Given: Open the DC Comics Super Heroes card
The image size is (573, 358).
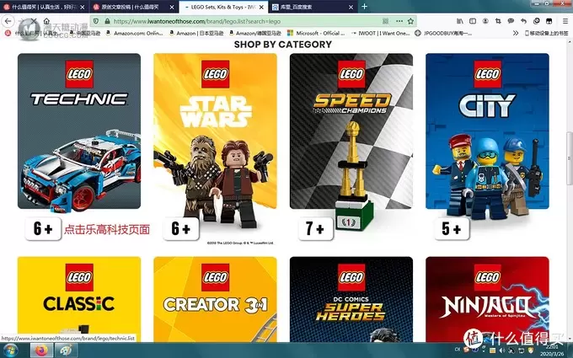Looking at the screenshot, I should click(351, 299).
